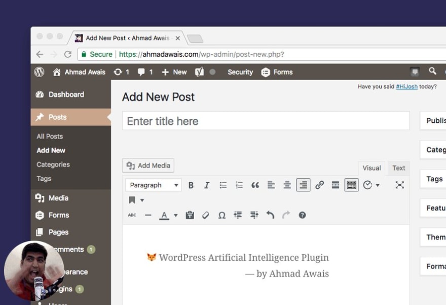446x305 pixels.
Task: Open Media in the sidebar
Action: (x=71, y=198)
